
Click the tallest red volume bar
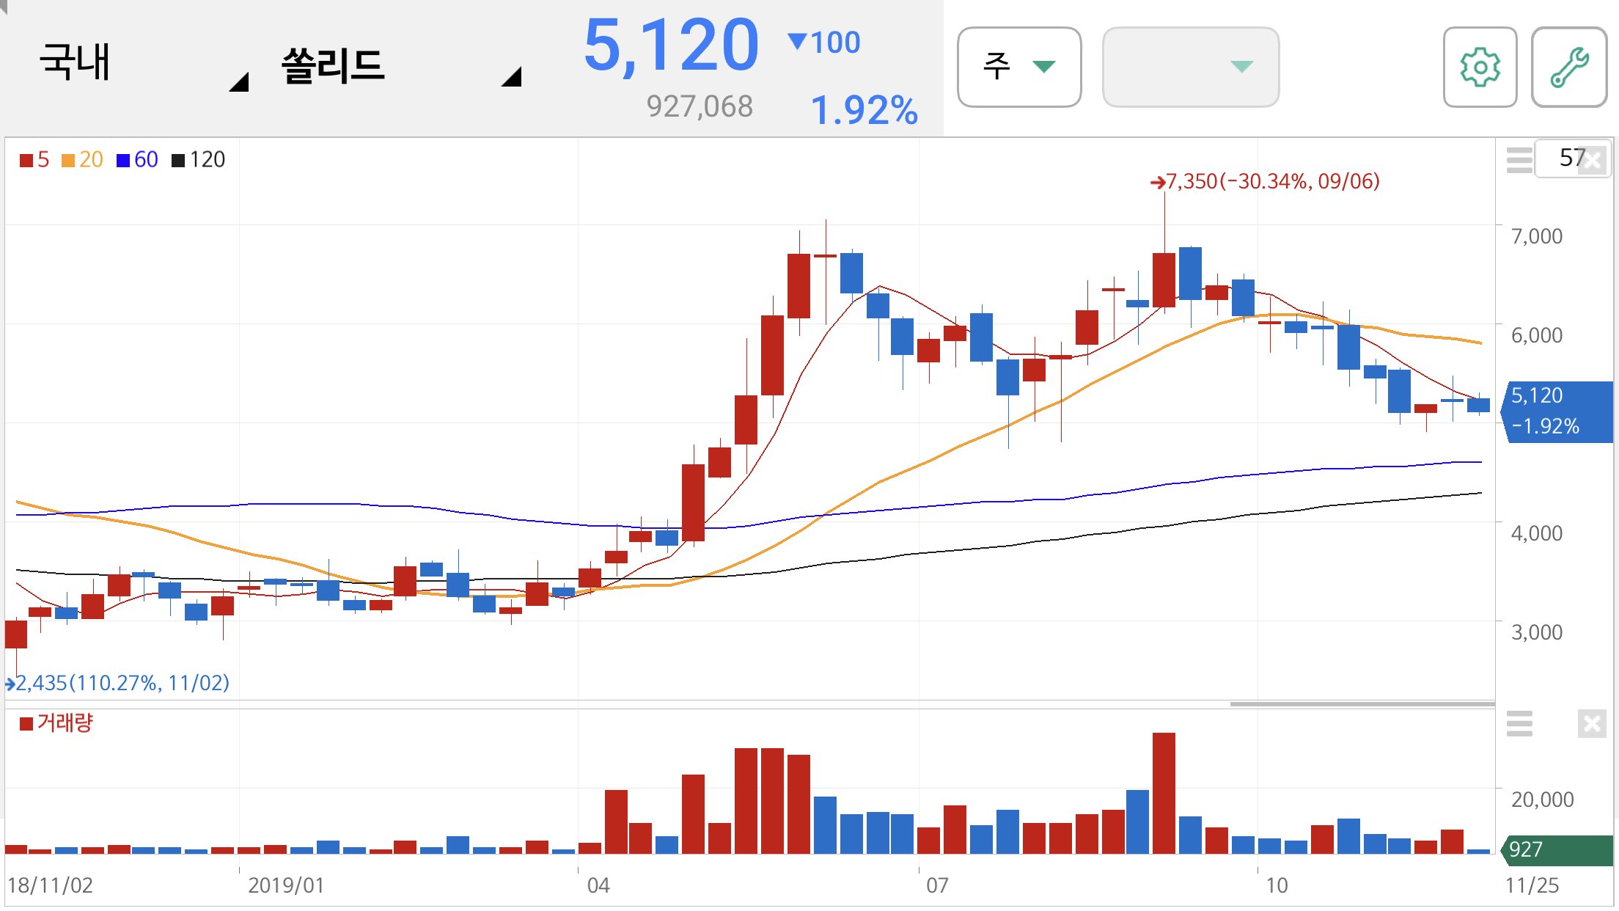(1164, 793)
